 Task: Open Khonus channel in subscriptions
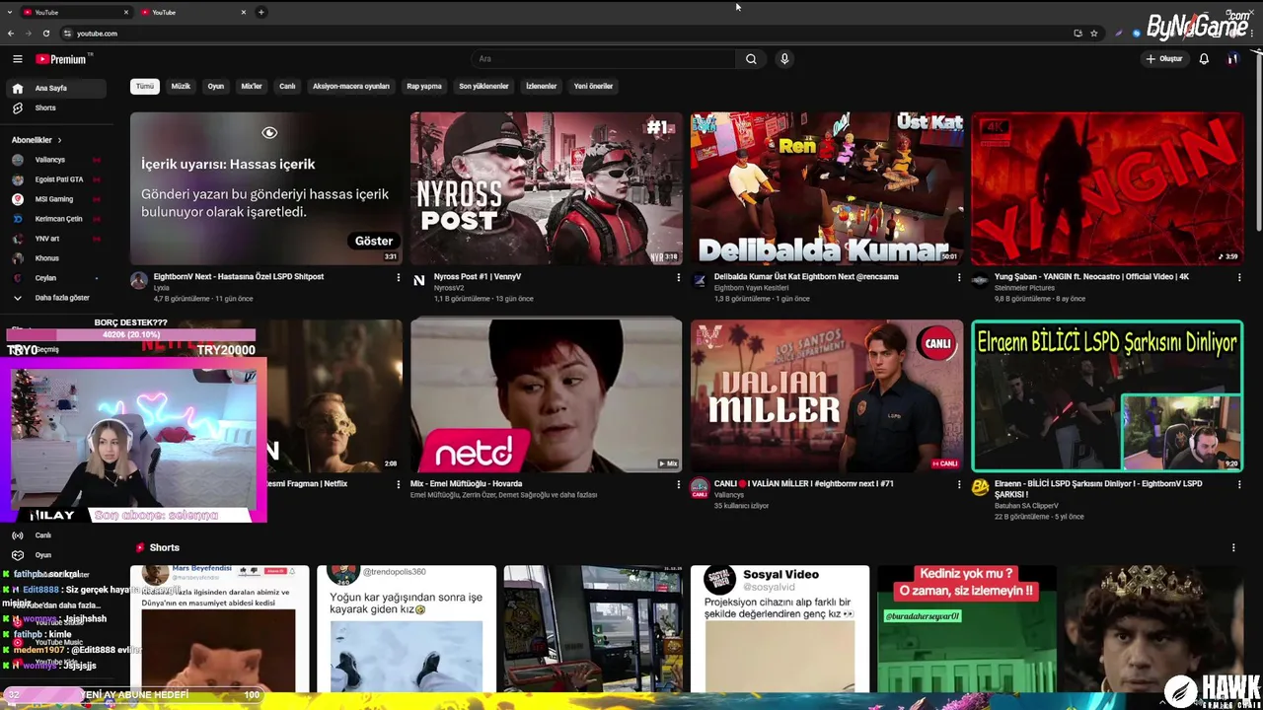(55, 258)
